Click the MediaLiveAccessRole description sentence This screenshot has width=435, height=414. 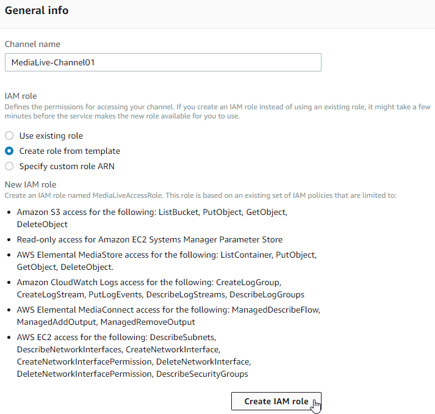[x=200, y=195]
